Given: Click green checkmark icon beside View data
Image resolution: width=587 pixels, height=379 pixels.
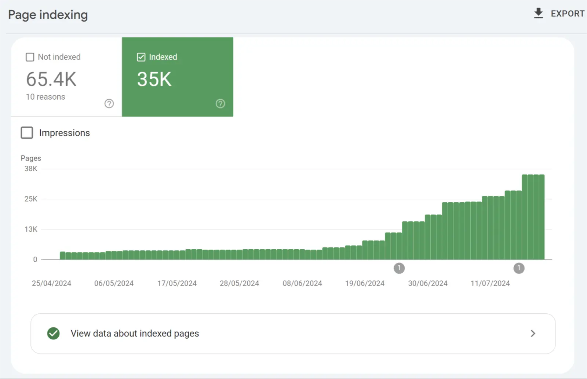Looking at the screenshot, I should pyautogui.click(x=54, y=333).
